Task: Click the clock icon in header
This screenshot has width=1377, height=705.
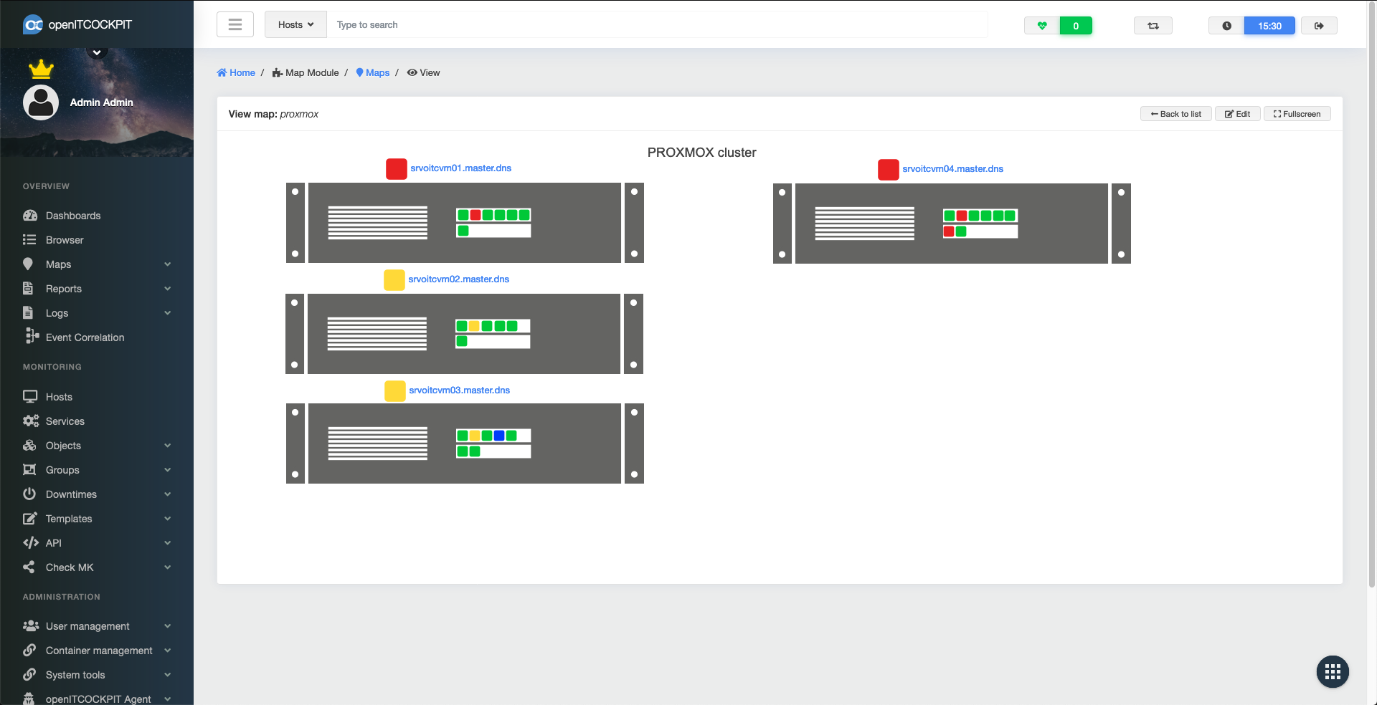Action: pos(1226,26)
